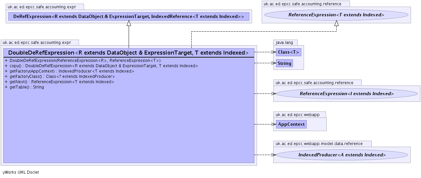Click the DoubleDeRefExpression class title
The image size is (421, 178).
(x=128, y=53)
